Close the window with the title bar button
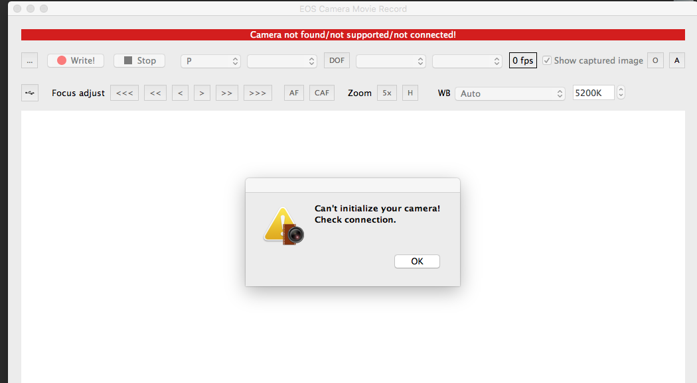697x383 pixels. pyautogui.click(x=17, y=9)
